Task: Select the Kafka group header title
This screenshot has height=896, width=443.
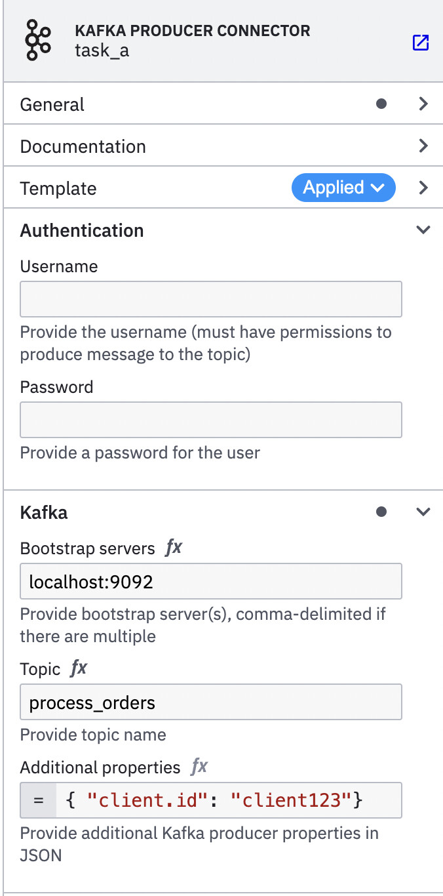Action: tap(44, 512)
